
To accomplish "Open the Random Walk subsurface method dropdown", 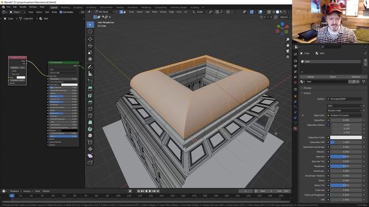I will (x=345, y=110).
